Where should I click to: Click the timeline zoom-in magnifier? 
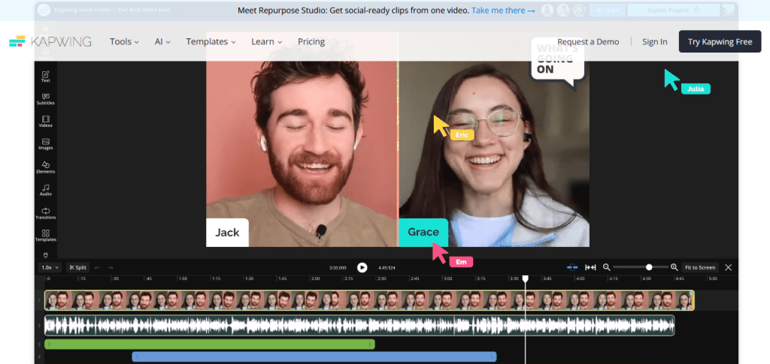pyautogui.click(x=675, y=267)
